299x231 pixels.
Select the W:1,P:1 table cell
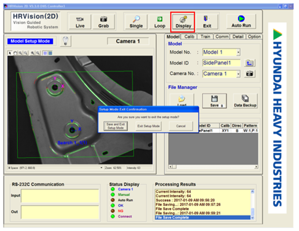pyautogui.click(x=251, y=131)
